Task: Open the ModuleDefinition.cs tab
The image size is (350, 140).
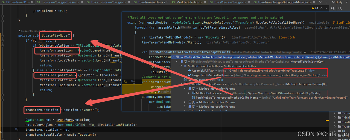Action: pos(189,2)
